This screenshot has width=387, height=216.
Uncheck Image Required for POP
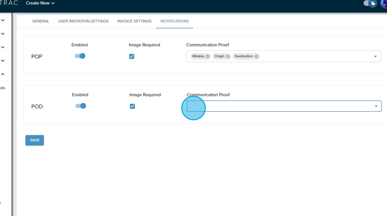click(x=132, y=57)
